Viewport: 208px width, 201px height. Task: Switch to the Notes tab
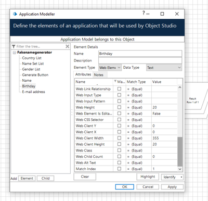coord(99,75)
